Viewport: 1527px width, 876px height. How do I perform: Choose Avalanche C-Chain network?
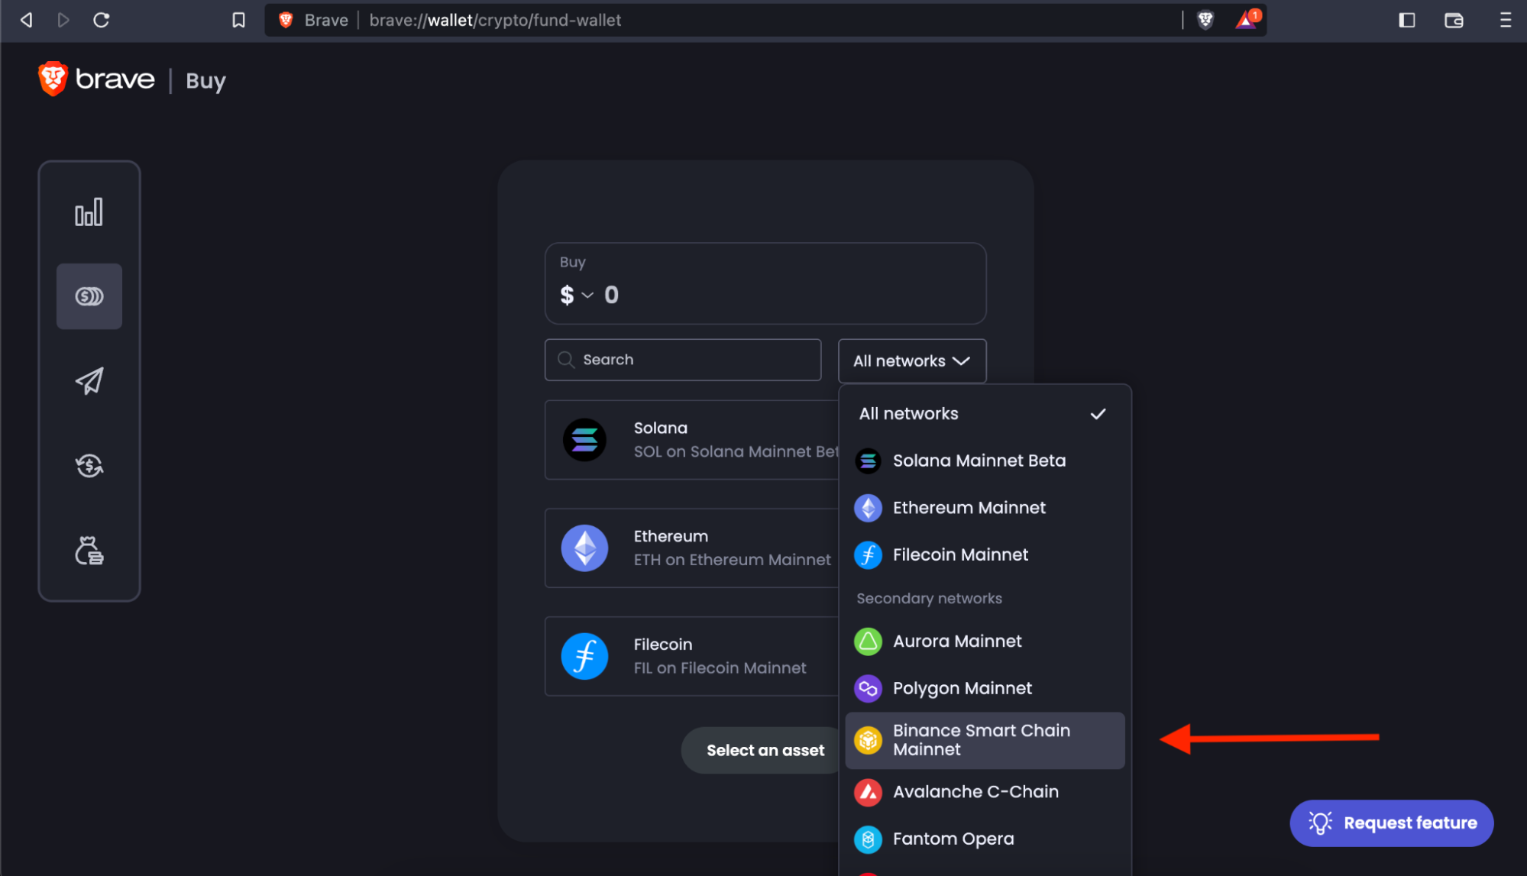point(975,792)
